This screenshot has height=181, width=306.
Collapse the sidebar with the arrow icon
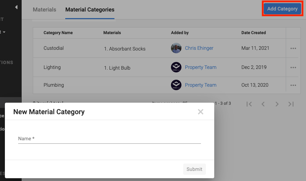pos(16,7)
